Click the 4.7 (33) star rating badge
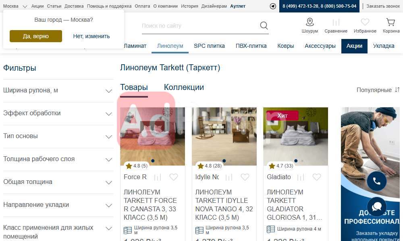This screenshot has width=403, height=241. (281, 166)
